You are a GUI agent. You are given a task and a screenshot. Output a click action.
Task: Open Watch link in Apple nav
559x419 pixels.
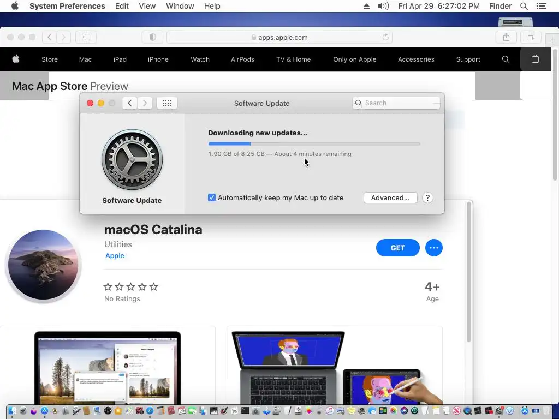coord(200,59)
